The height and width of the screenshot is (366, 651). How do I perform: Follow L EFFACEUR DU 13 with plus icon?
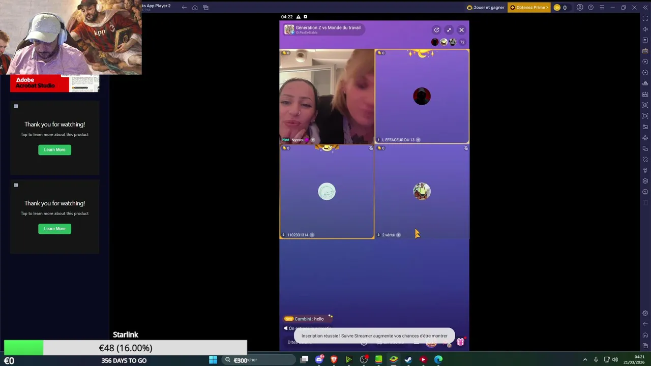point(418,140)
